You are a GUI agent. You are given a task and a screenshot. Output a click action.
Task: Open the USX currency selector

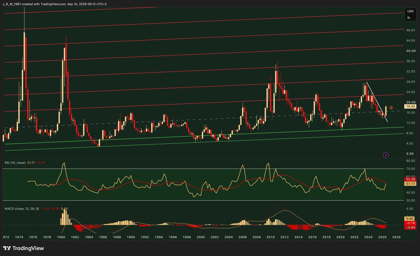pyautogui.click(x=410, y=12)
